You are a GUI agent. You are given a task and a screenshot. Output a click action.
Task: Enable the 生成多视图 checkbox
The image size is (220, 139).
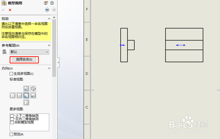click(x=11, y=74)
